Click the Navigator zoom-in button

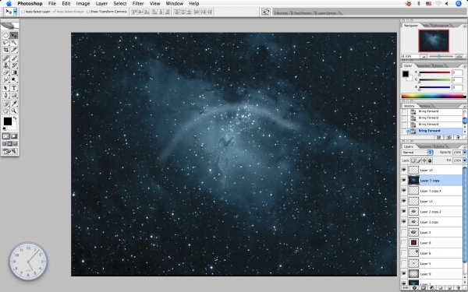click(459, 56)
